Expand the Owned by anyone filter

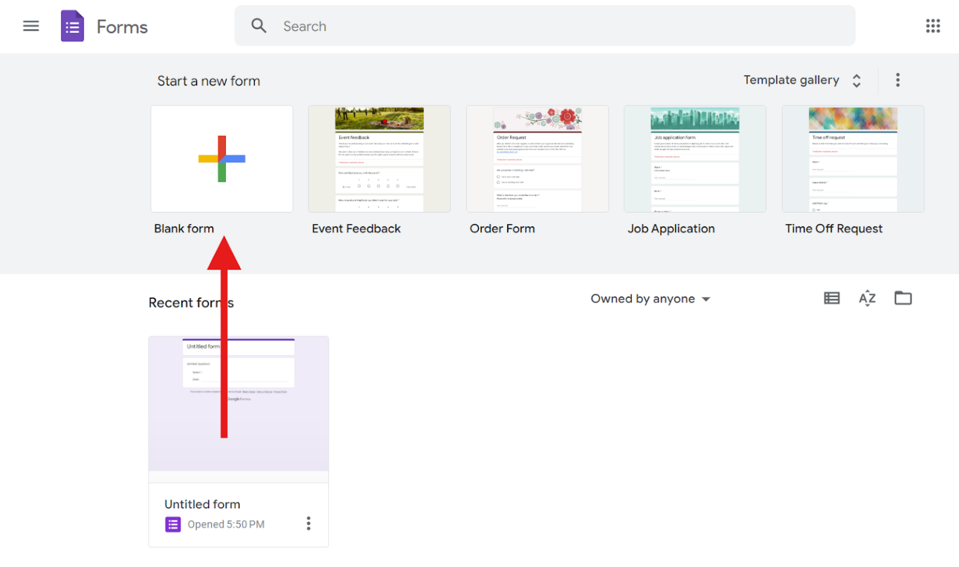[x=649, y=298]
